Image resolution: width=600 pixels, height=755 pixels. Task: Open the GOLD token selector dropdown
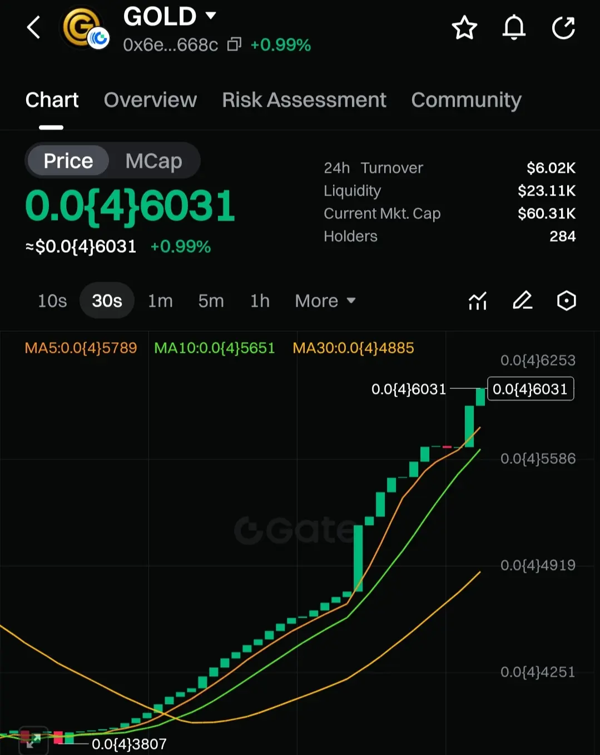pos(211,16)
